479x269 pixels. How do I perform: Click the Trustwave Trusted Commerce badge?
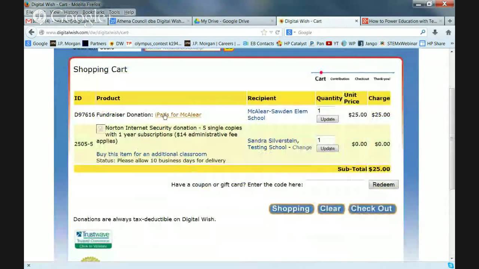point(93,239)
